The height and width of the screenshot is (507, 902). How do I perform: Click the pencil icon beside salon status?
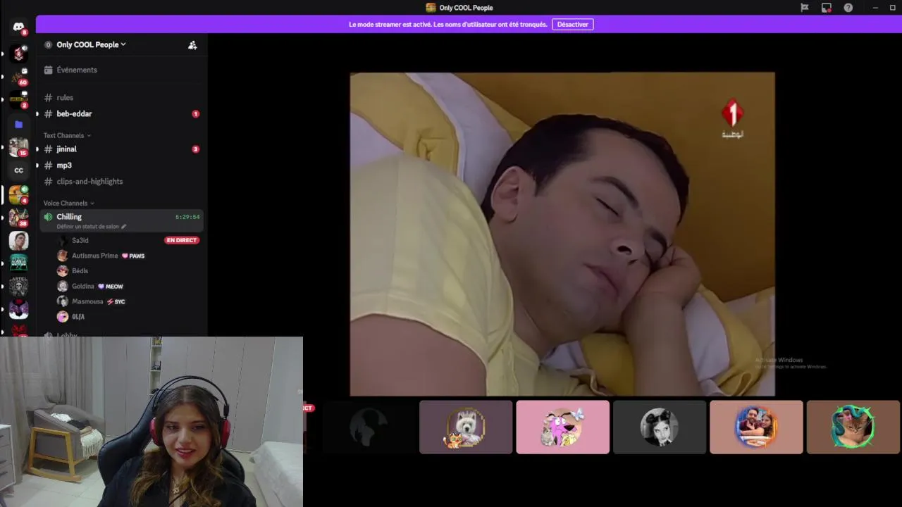[x=124, y=227]
